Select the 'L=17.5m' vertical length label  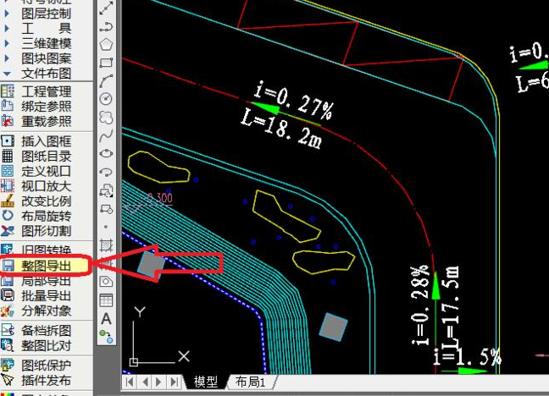click(450, 310)
